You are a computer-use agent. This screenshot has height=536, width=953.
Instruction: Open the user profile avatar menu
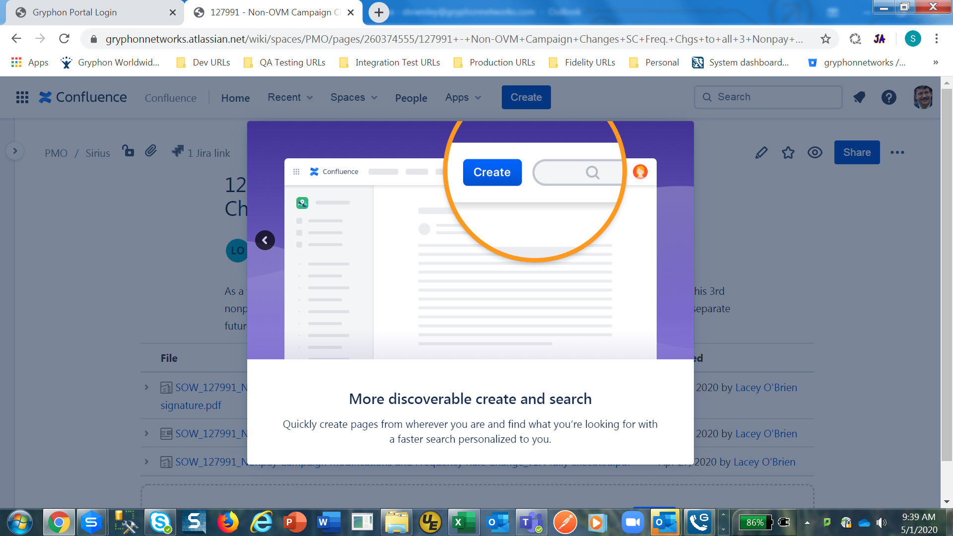tap(923, 97)
